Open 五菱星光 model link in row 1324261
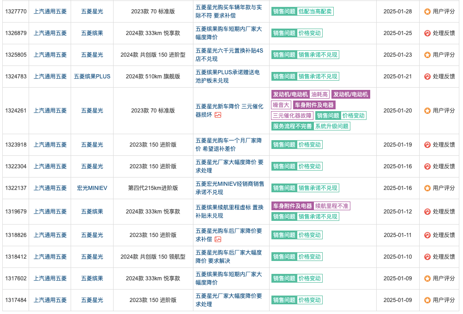Viewport: 463px width, 314px height. click(x=92, y=111)
